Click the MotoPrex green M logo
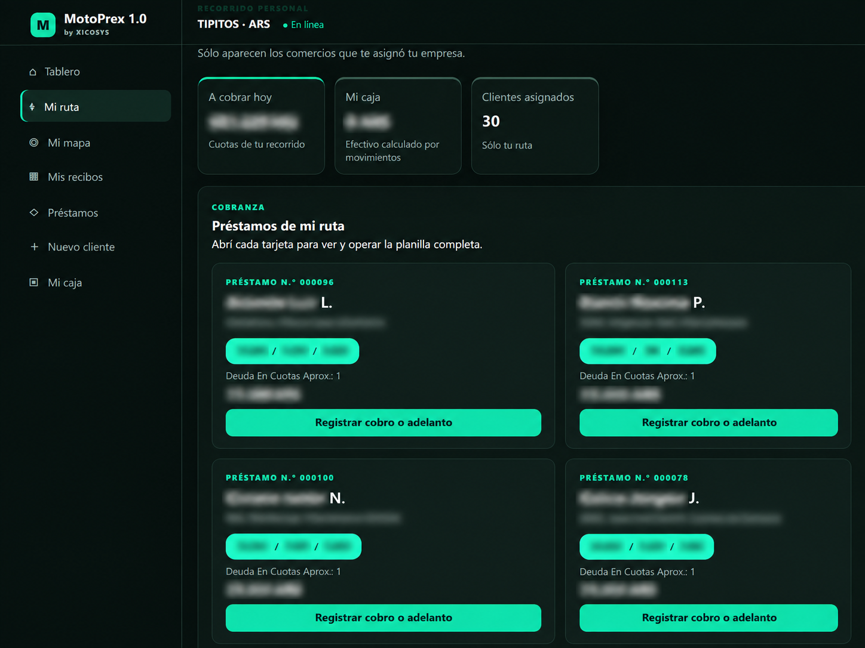Screen dimensions: 865x648 [x=43, y=25]
